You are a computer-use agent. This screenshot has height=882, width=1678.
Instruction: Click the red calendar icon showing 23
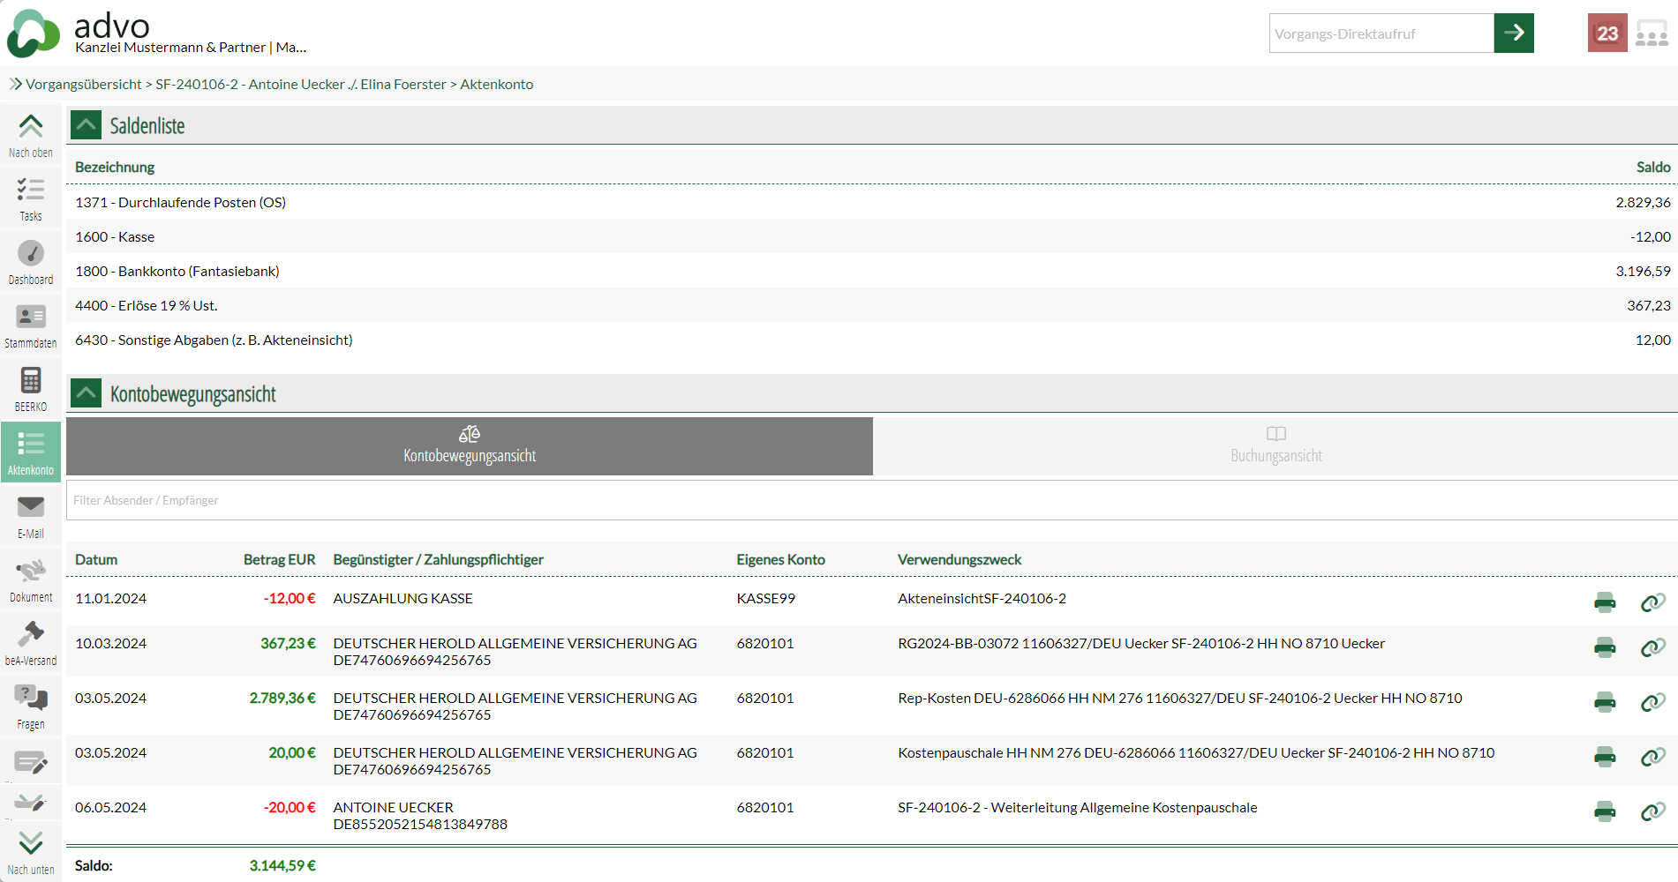pyautogui.click(x=1607, y=34)
